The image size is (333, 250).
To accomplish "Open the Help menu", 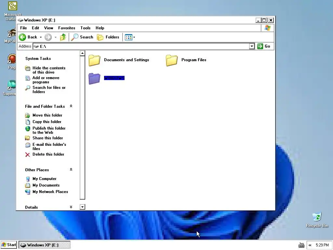I will (100, 28).
